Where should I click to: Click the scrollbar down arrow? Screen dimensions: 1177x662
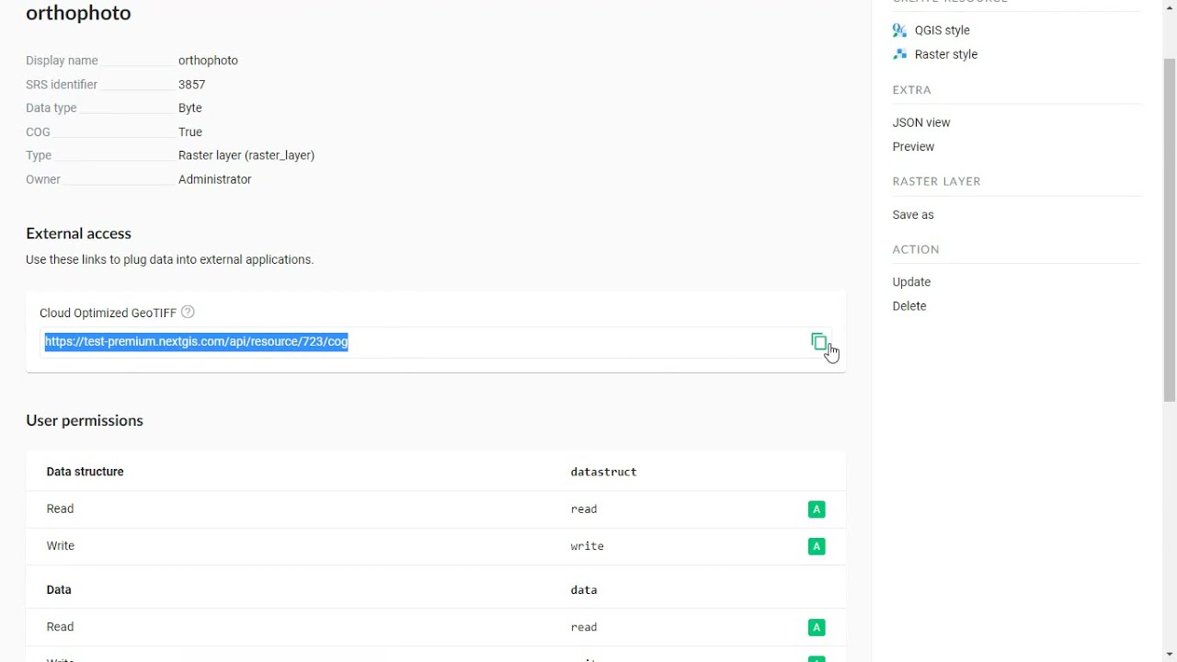pyautogui.click(x=1170, y=654)
